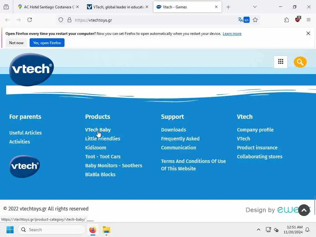Click the Support footer heading

tap(173, 117)
